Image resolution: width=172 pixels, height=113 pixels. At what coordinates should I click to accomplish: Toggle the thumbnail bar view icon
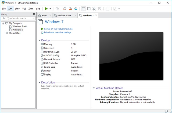89,9
